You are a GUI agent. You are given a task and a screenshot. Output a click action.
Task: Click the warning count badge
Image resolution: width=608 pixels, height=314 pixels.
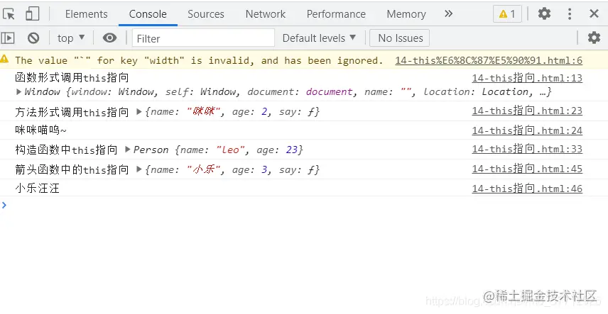tap(507, 14)
